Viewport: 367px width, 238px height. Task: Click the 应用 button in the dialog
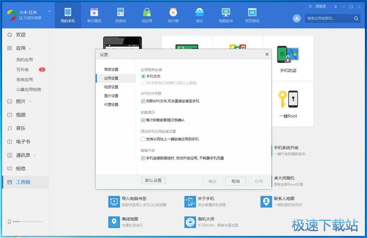click(259, 181)
